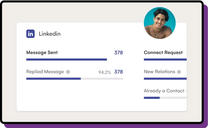Click the Message Sent progress bar
208x128 pixels.
(66, 60)
